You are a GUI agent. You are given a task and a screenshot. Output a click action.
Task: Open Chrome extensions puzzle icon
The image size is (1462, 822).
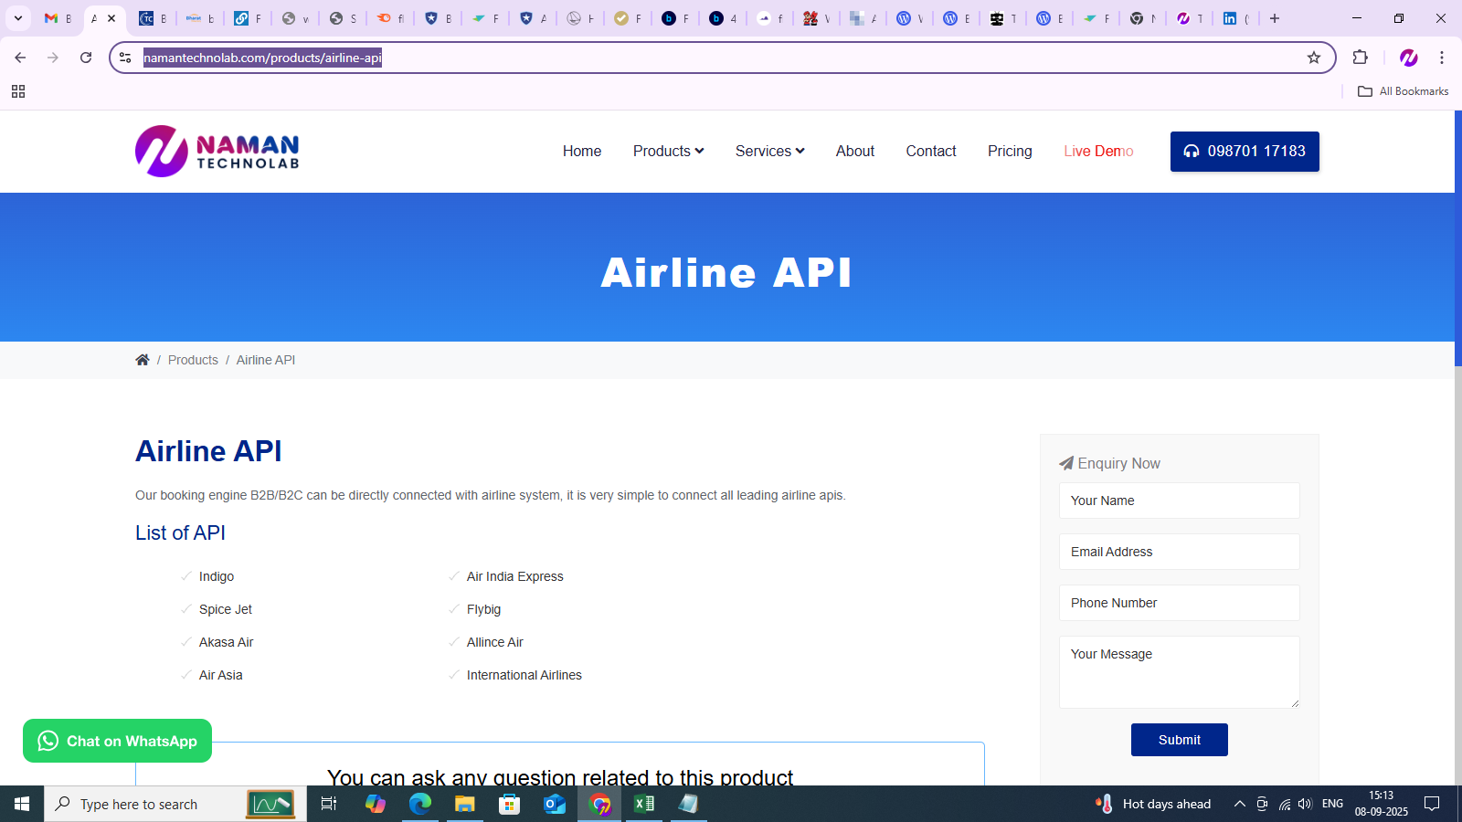[x=1360, y=58]
